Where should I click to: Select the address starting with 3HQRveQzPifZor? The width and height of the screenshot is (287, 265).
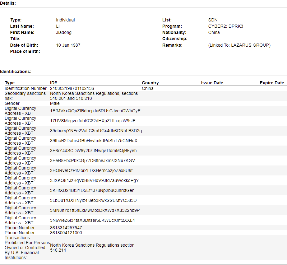[x=91, y=170]
